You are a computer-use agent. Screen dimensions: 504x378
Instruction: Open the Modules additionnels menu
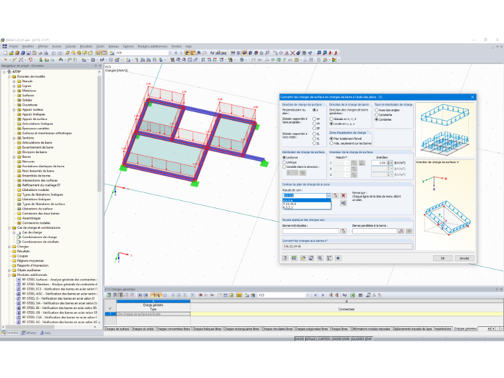point(153,46)
